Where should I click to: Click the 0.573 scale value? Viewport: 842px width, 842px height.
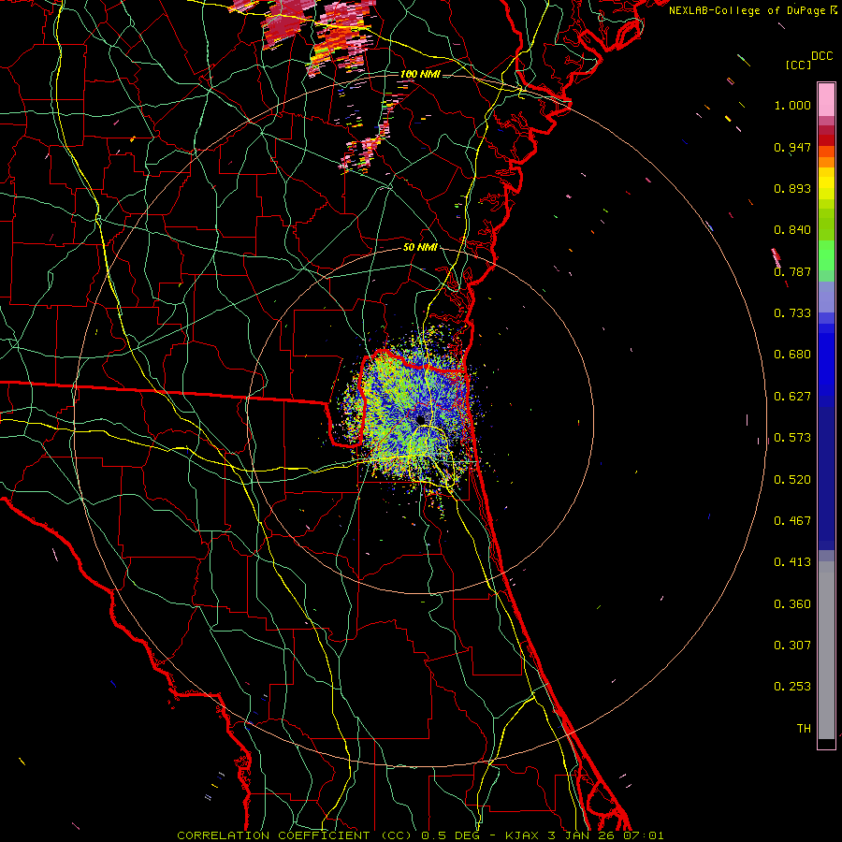(792, 438)
